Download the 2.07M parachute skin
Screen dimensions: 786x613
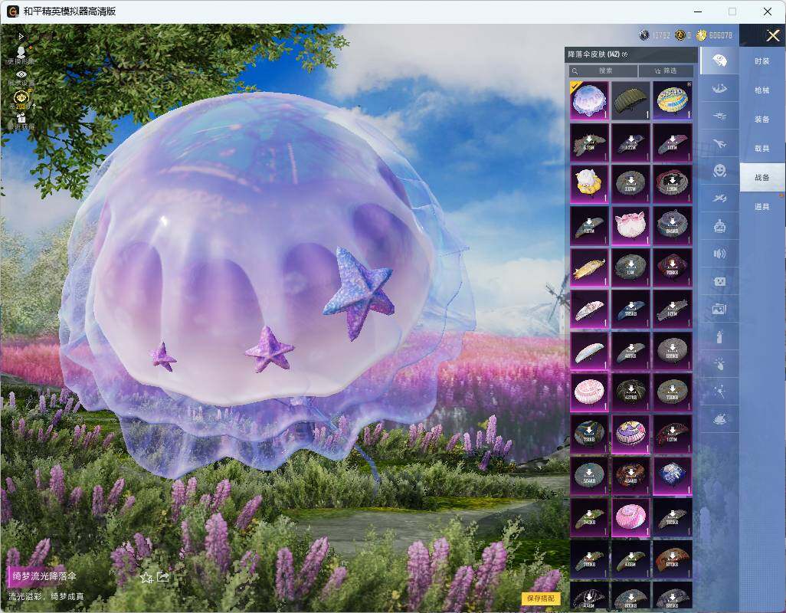pyautogui.click(x=630, y=184)
